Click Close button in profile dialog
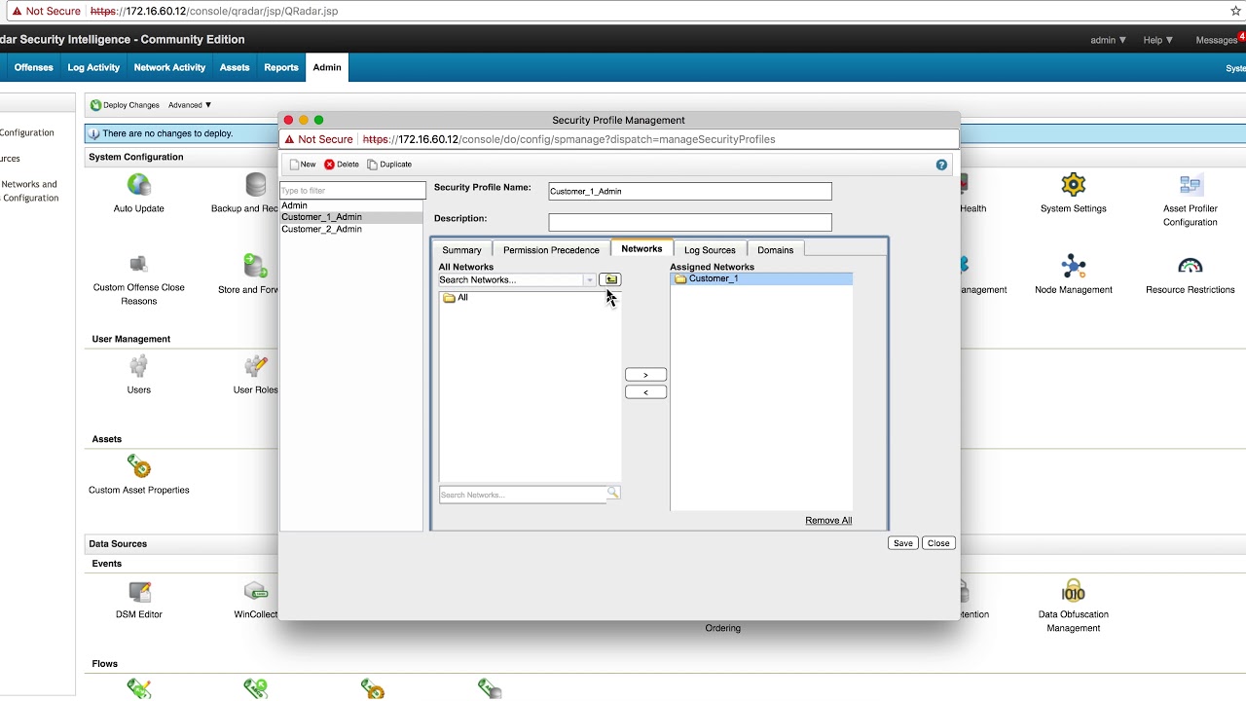Screen dimensions: 1246x701 pyautogui.click(x=938, y=543)
